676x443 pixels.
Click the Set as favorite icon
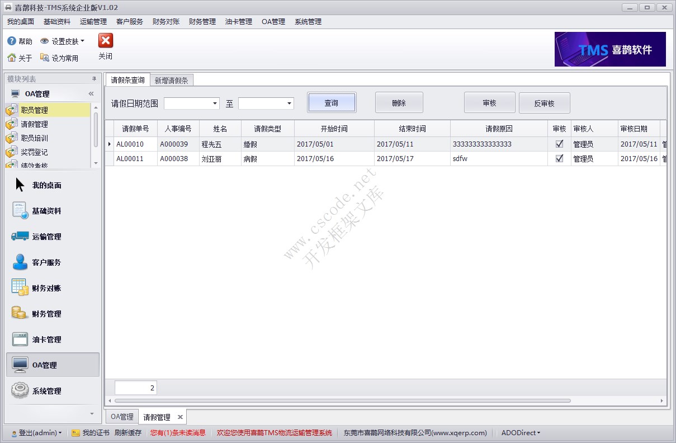pos(45,58)
